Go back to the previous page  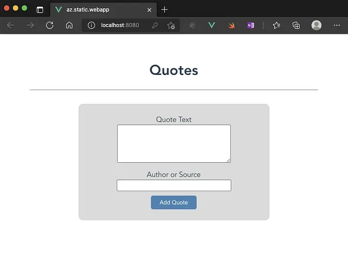[x=11, y=25]
